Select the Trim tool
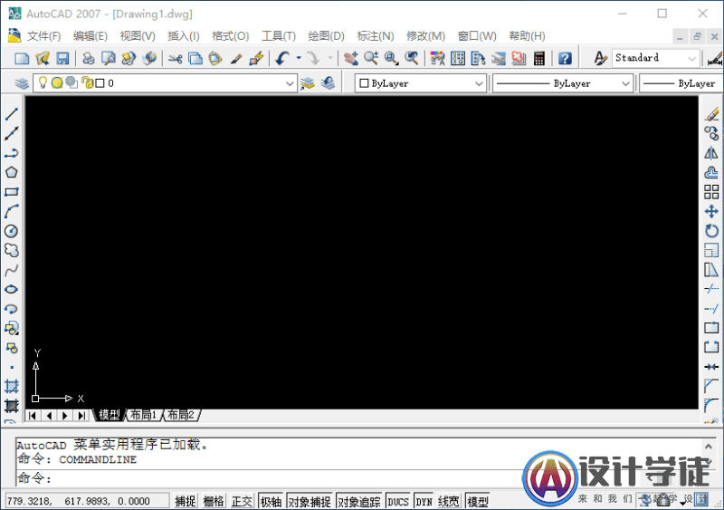 tap(711, 290)
